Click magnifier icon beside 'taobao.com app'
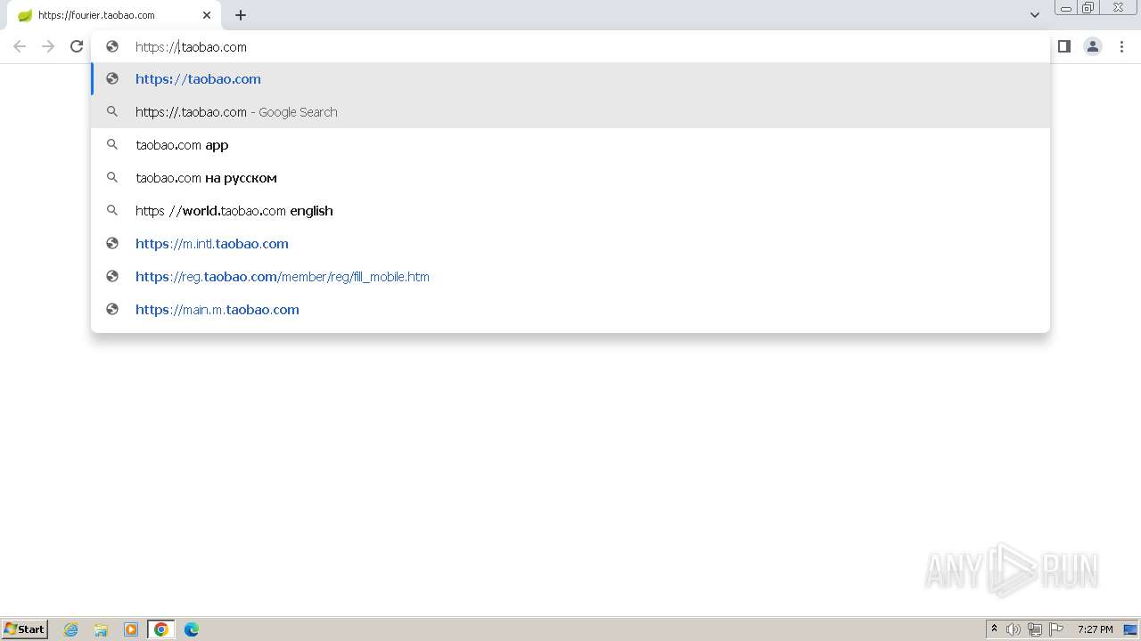Screen dimensions: 1141x641 [112, 144]
